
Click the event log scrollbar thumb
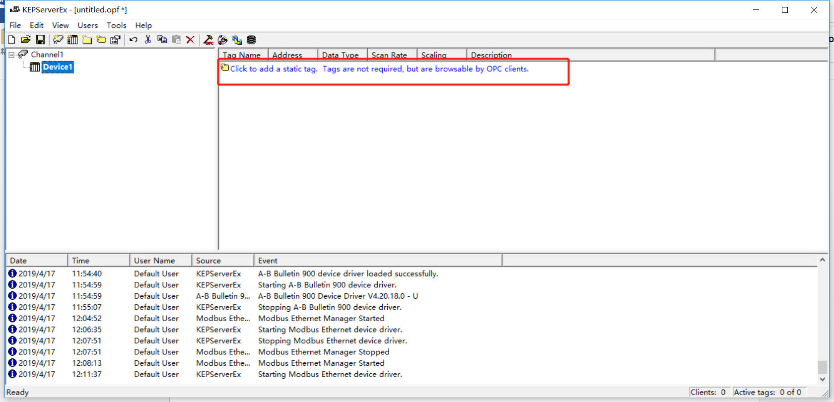[x=823, y=367]
